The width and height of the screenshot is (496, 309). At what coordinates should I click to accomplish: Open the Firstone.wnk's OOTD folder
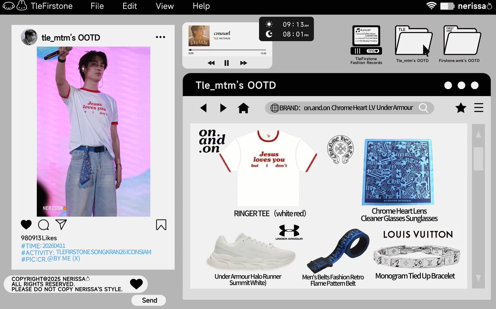pyautogui.click(x=462, y=44)
